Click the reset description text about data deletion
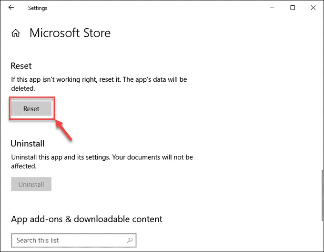 click(x=99, y=84)
